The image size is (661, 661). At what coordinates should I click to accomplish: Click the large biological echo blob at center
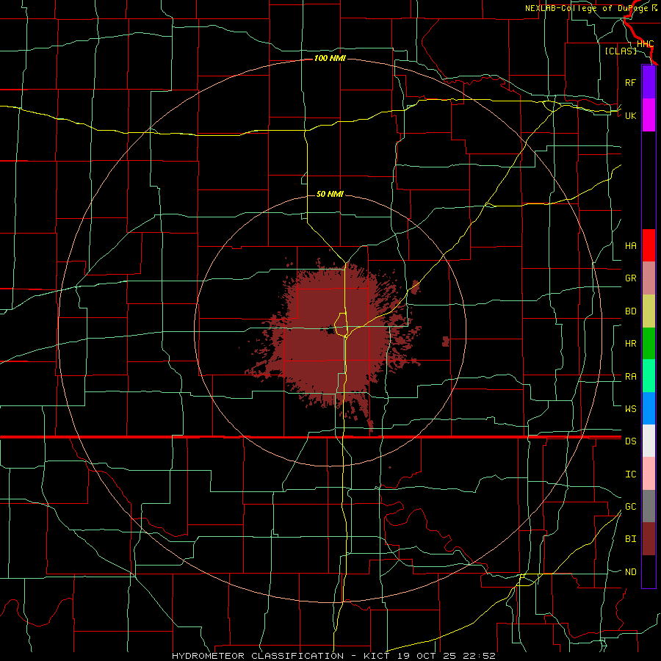(333, 337)
